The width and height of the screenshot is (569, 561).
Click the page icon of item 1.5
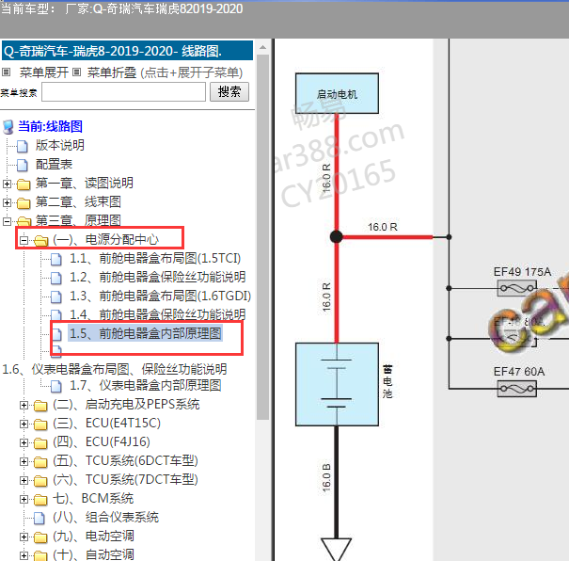click(55, 334)
